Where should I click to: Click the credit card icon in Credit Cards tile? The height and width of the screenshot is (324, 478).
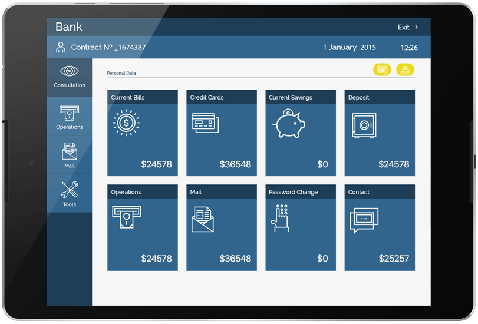pyautogui.click(x=205, y=123)
